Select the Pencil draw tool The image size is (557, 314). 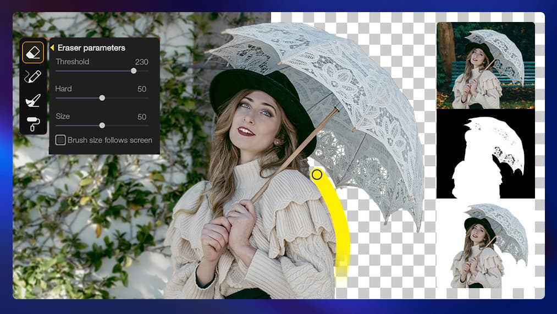coord(33,76)
